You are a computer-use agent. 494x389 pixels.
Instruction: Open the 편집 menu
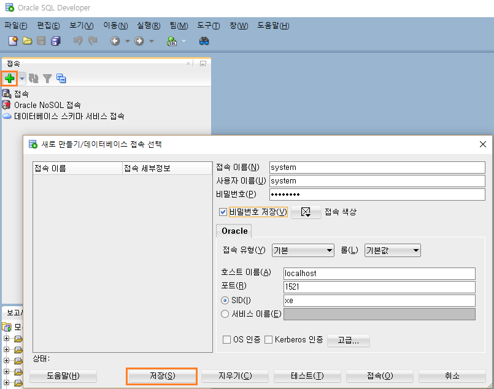48,26
